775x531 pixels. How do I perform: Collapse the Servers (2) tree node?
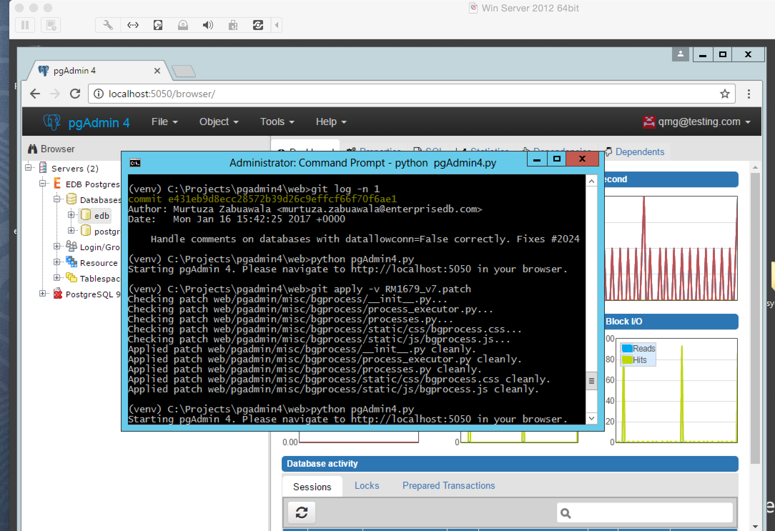point(29,168)
